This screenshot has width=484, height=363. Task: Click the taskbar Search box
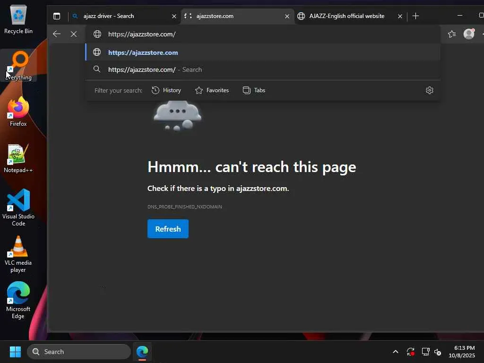tap(79, 352)
